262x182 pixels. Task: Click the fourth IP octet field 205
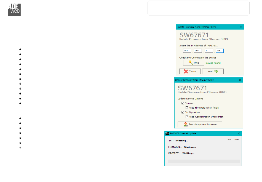tap(220, 51)
